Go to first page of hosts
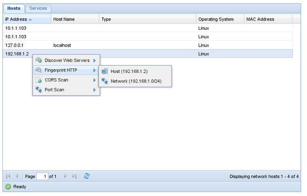Image resolution: width=307 pixels, height=196 pixels. click(8, 176)
